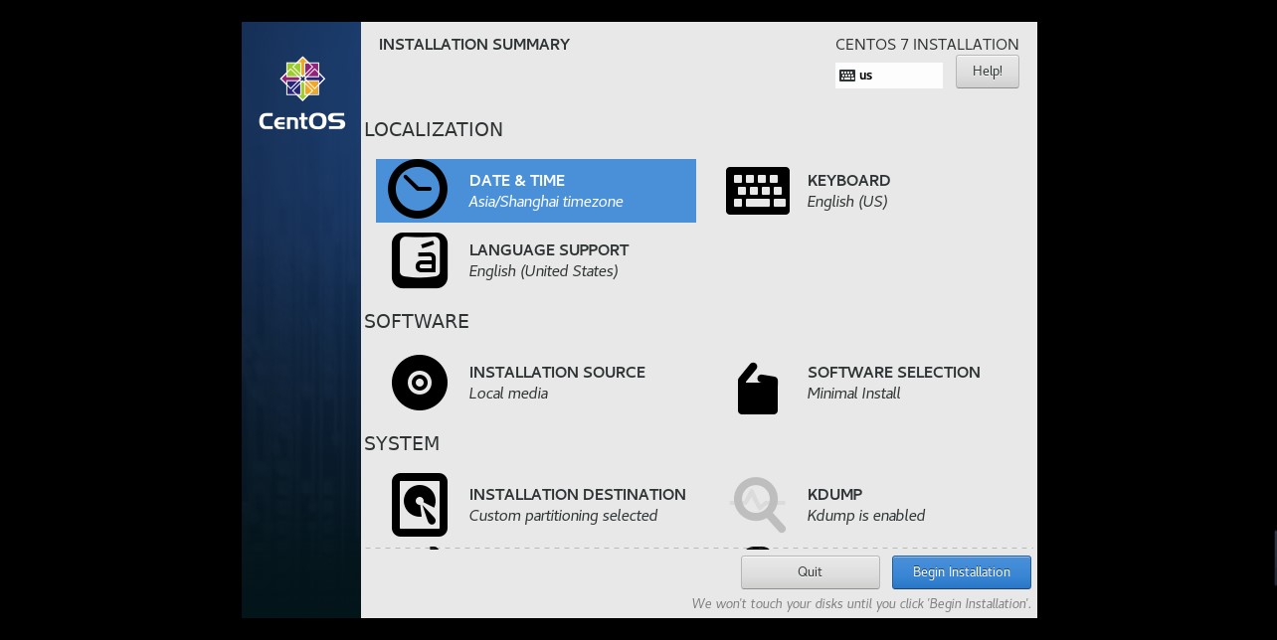Click the Keyboard layout icon

pyautogui.click(x=758, y=191)
